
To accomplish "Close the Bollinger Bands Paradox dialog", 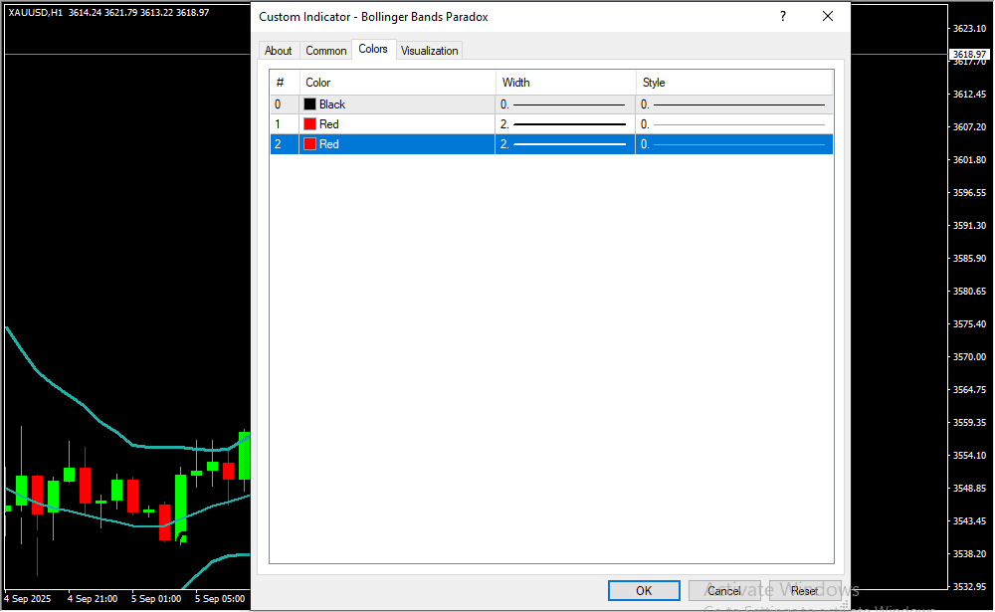I will pyautogui.click(x=828, y=17).
